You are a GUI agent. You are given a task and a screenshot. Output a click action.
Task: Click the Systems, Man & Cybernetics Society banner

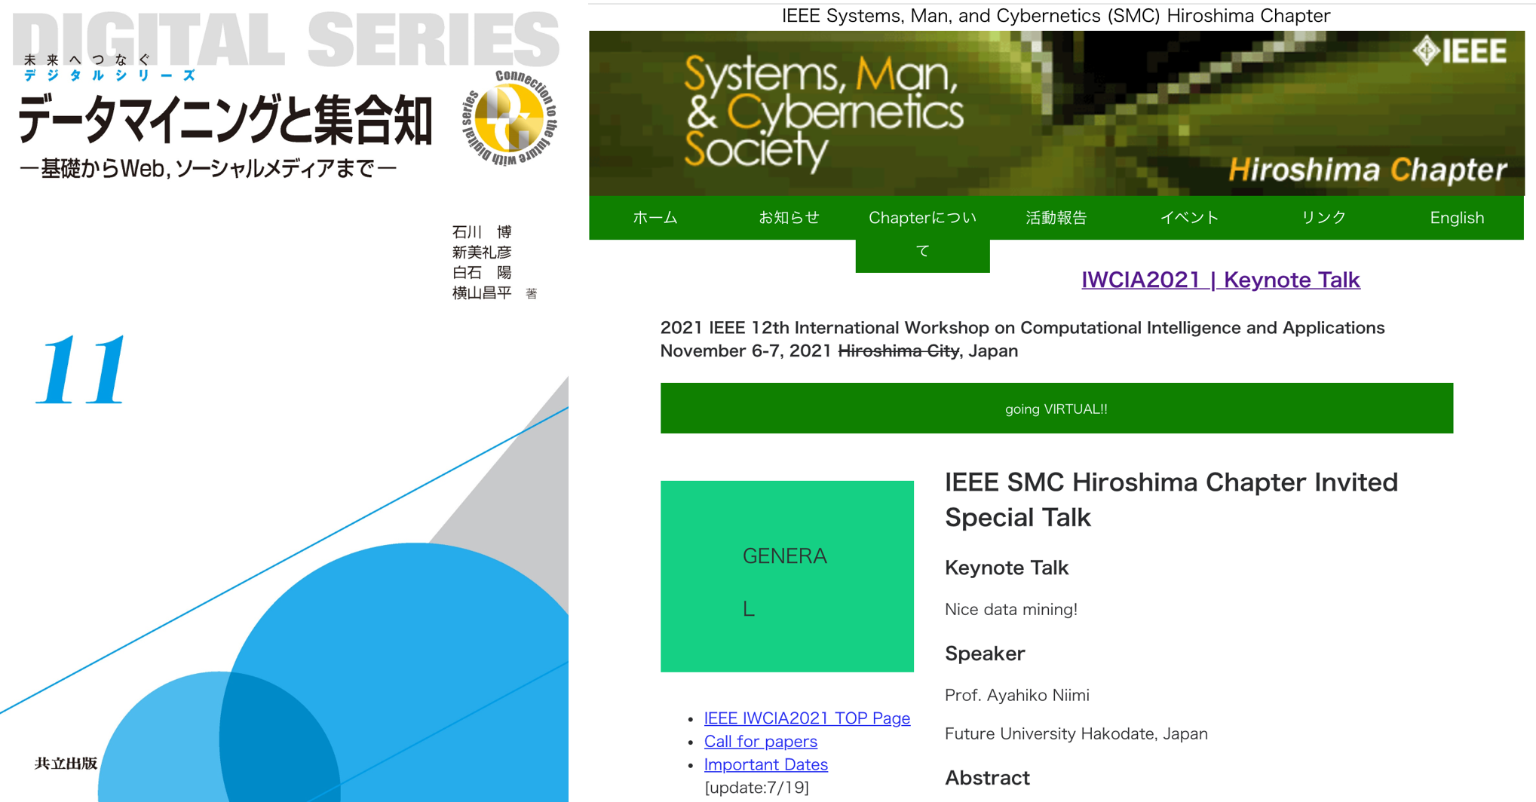[x=822, y=113]
